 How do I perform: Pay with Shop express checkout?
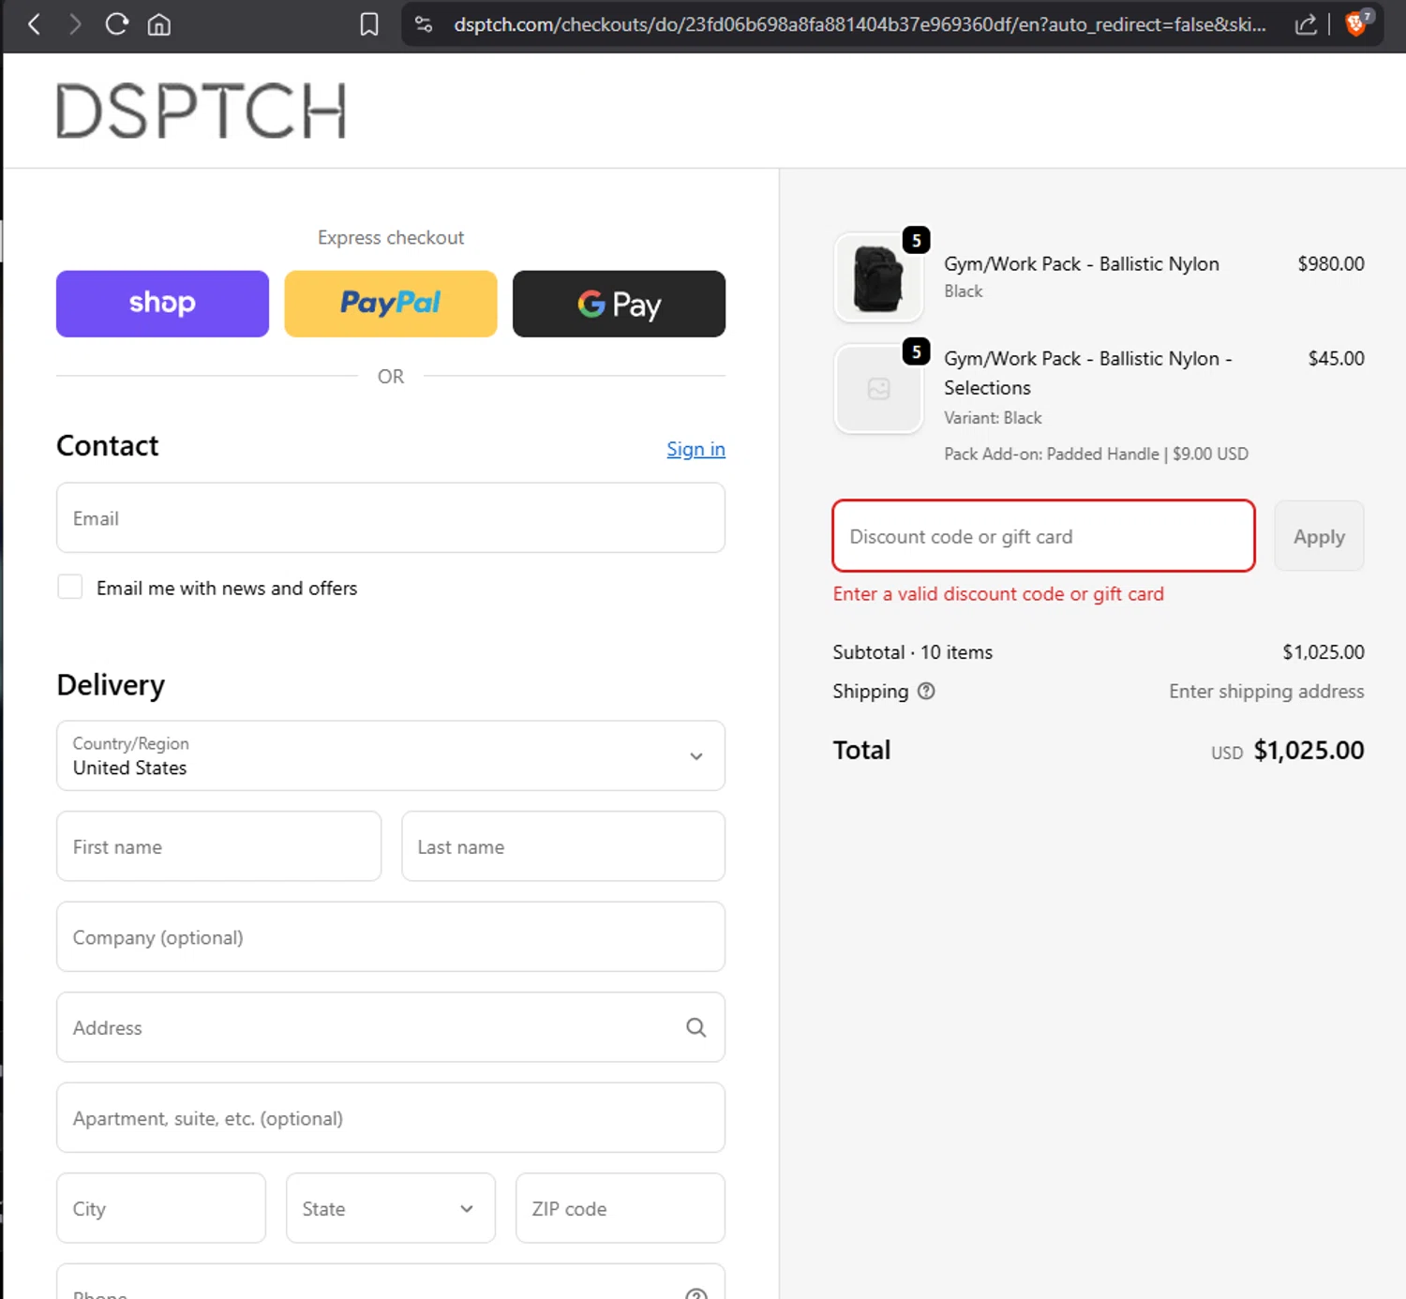(x=162, y=304)
